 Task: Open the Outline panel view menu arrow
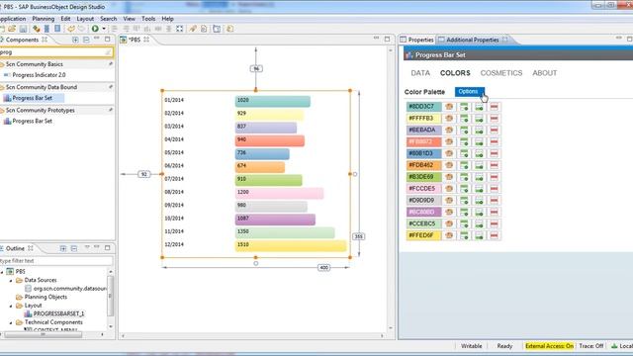87,247
